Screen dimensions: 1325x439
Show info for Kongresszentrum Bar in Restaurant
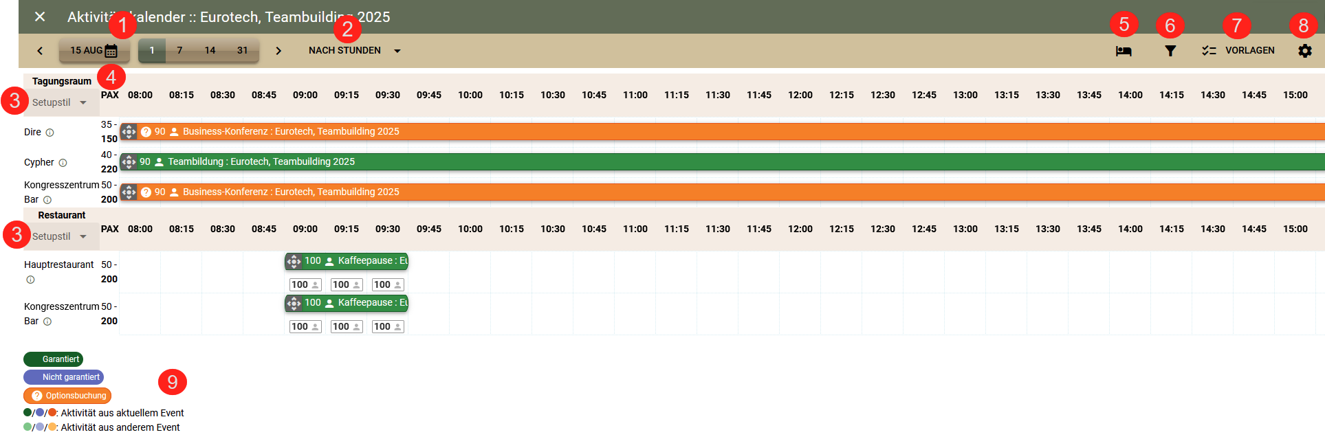[47, 322]
